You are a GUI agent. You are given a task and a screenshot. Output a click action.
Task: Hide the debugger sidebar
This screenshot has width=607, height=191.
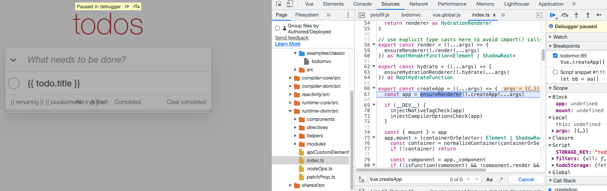tap(539, 15)
